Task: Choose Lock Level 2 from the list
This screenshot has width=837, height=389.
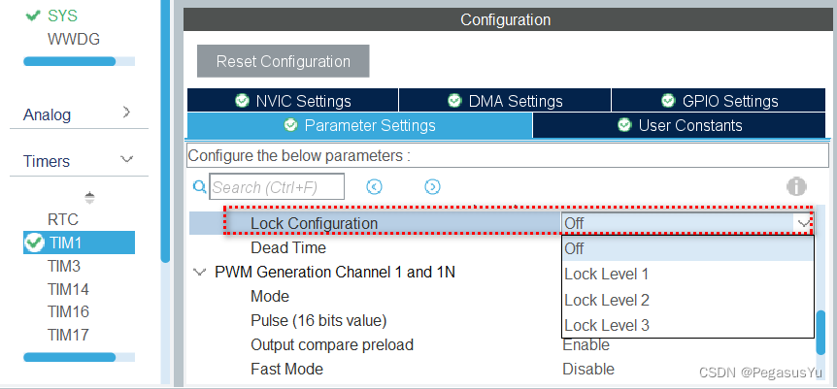Action: click(607, 300)
